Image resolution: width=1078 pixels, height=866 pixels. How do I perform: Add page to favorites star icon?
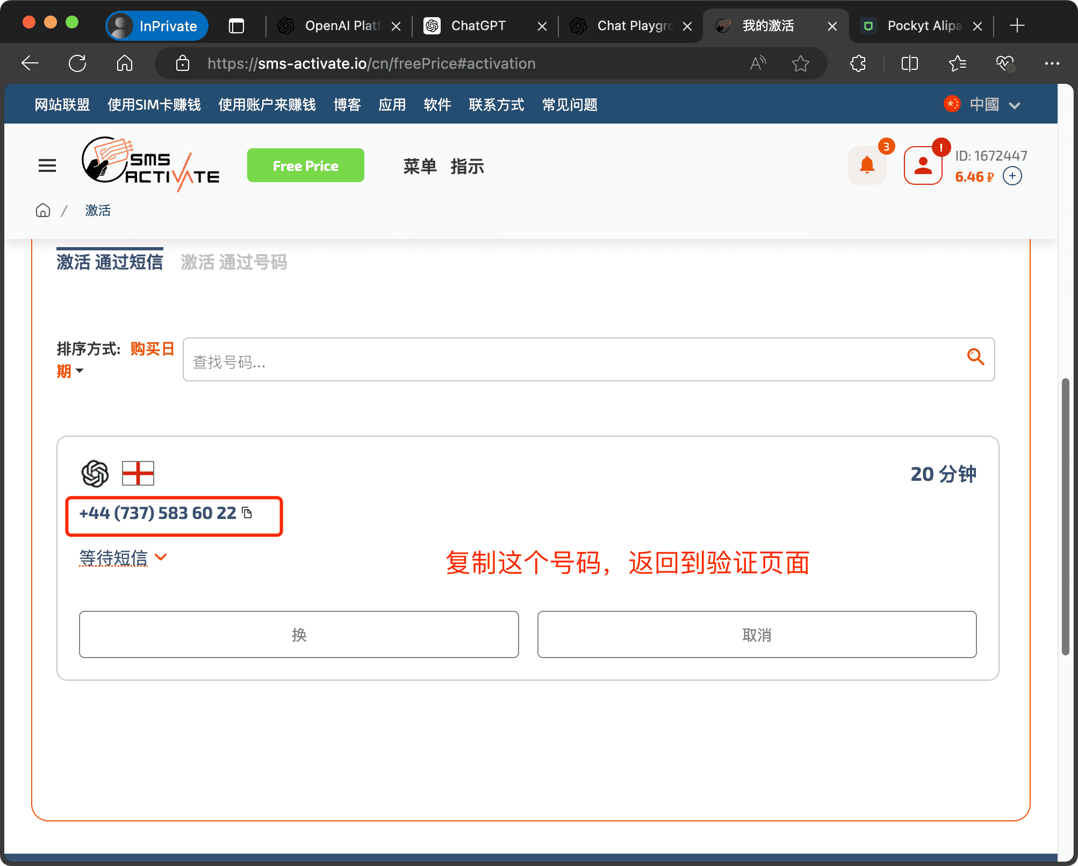coord(800,63)
